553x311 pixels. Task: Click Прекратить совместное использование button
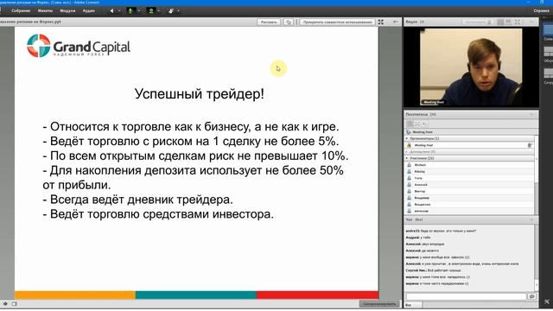(338, 22)
